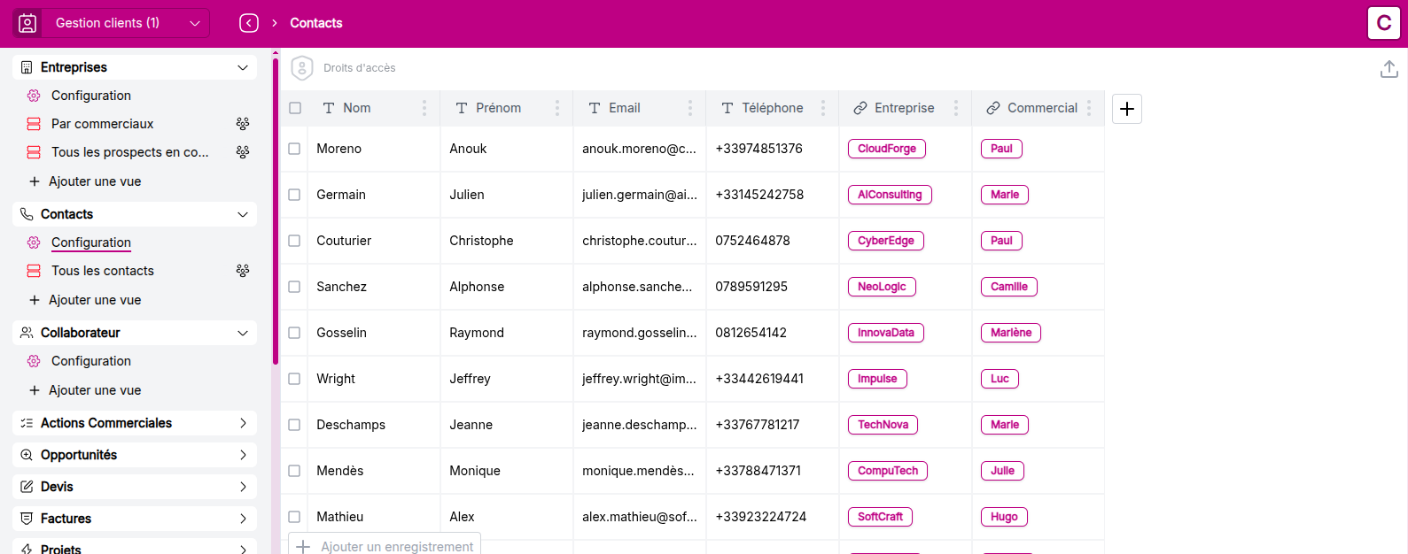1408x554 pixels.
Task: Expand the Projets section chevron
Action: tap(243, 549)
